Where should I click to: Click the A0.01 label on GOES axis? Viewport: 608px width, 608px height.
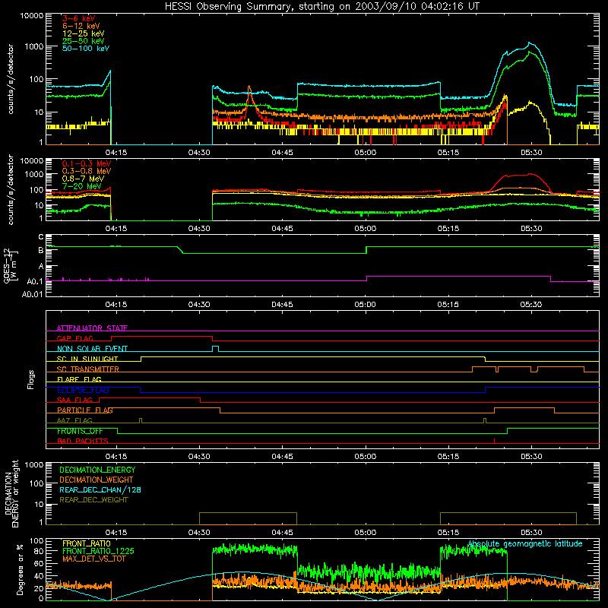point(33,294)
